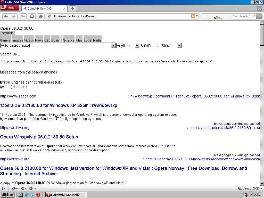Viewport: 264px width, 198px height.
Task: Click the Opera 36.0.2130.80 query text
Action: coord(17,28)
